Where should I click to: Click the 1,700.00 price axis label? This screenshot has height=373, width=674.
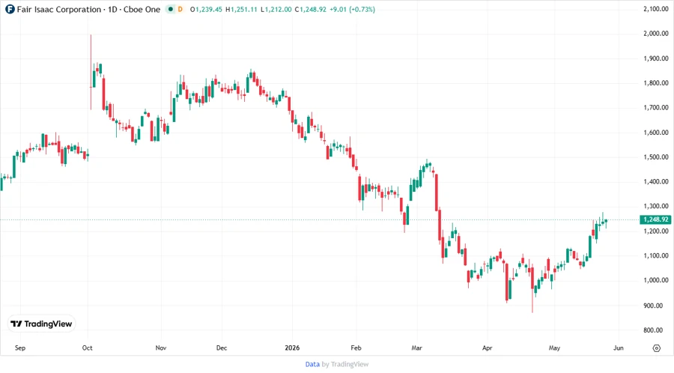coord(656,107)
